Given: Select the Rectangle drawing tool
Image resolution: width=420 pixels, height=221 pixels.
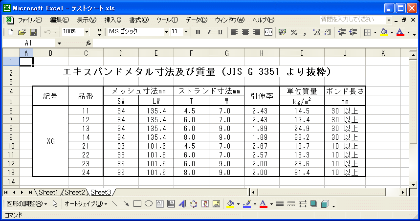Looking at the screenshot, I should point(137,204).
